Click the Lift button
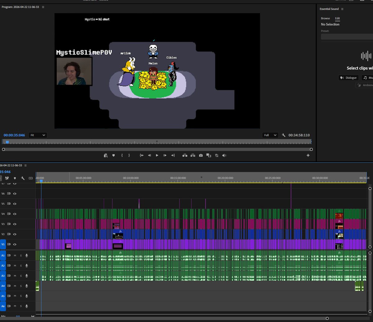 tap(185, 155)
